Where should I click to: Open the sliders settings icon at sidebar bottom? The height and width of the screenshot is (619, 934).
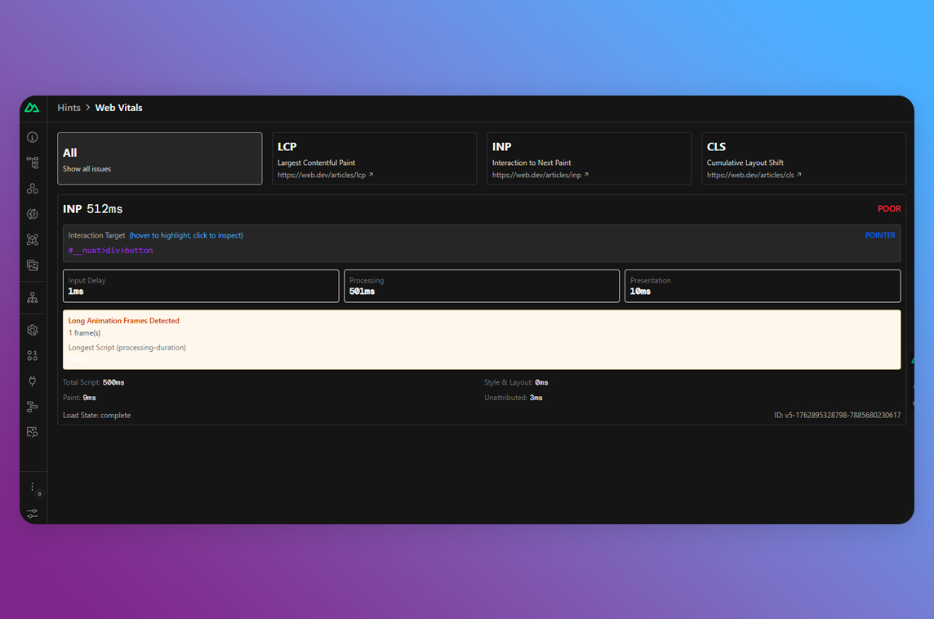(33, 514)
